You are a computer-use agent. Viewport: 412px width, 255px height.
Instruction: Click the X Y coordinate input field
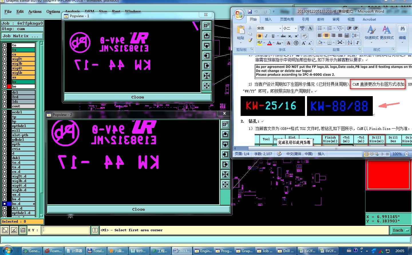(66, 230)
